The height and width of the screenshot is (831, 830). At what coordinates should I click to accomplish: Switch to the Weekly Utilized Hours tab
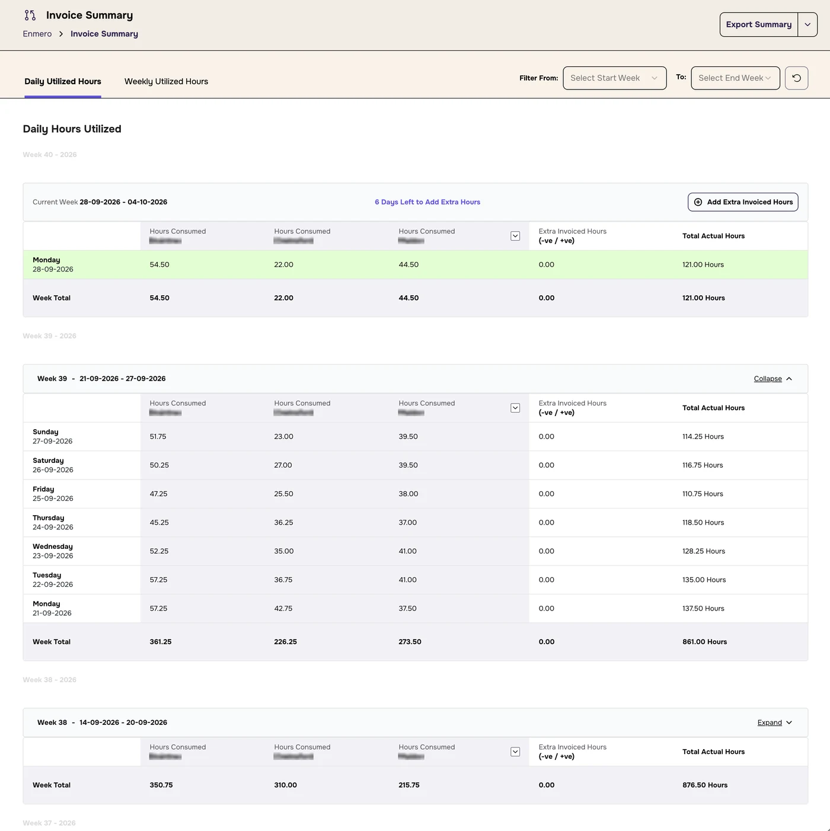pyautogui.click(x=166, y=82)
